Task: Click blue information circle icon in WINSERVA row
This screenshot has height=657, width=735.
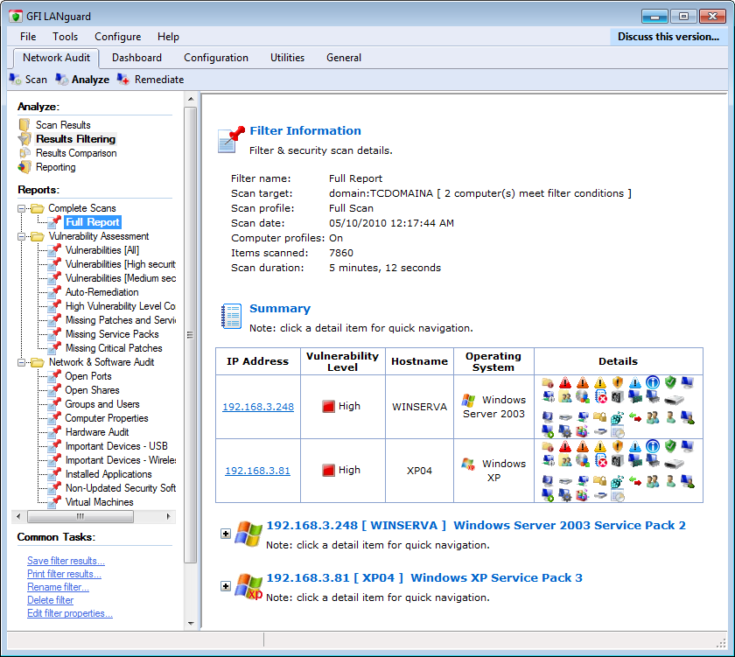Action: [x=653, y=382]
